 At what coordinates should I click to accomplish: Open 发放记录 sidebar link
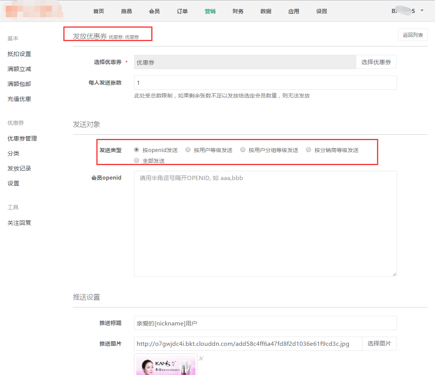tap(19, 169)
